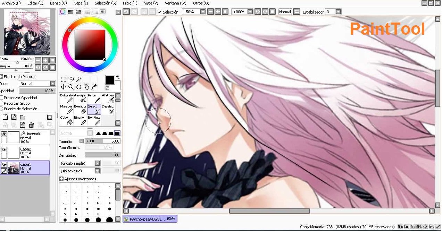The width and height of the screenshot is (442, 232).
Task: Select the rectangular selection tool
Action: (63, 79)
